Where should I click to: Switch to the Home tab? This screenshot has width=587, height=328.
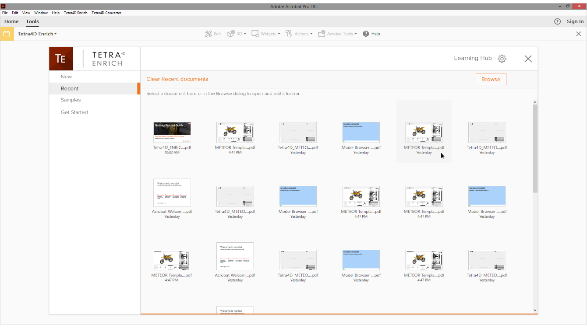(x=11, y=21)
